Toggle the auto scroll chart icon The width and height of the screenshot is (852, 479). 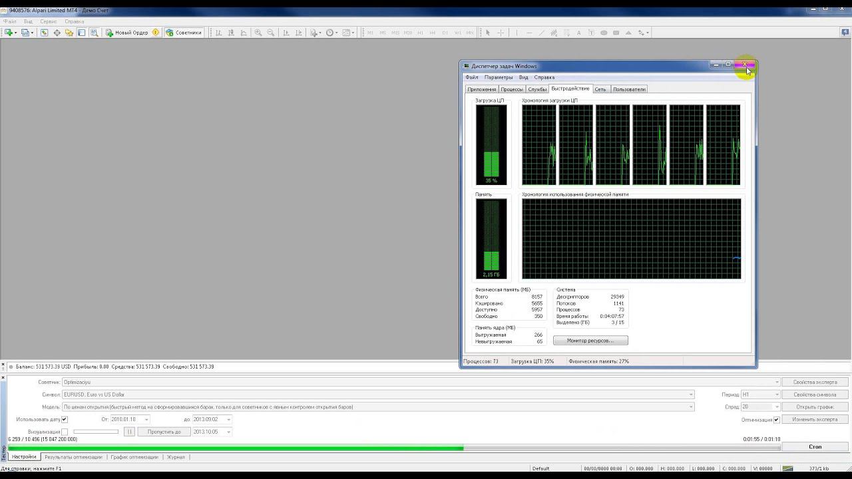(x=286, y=33)
